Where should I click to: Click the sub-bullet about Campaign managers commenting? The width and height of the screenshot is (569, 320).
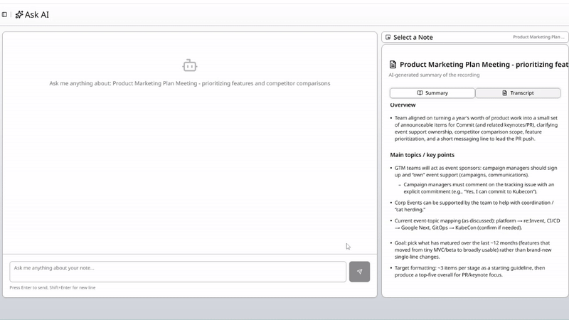pos(479,188)
